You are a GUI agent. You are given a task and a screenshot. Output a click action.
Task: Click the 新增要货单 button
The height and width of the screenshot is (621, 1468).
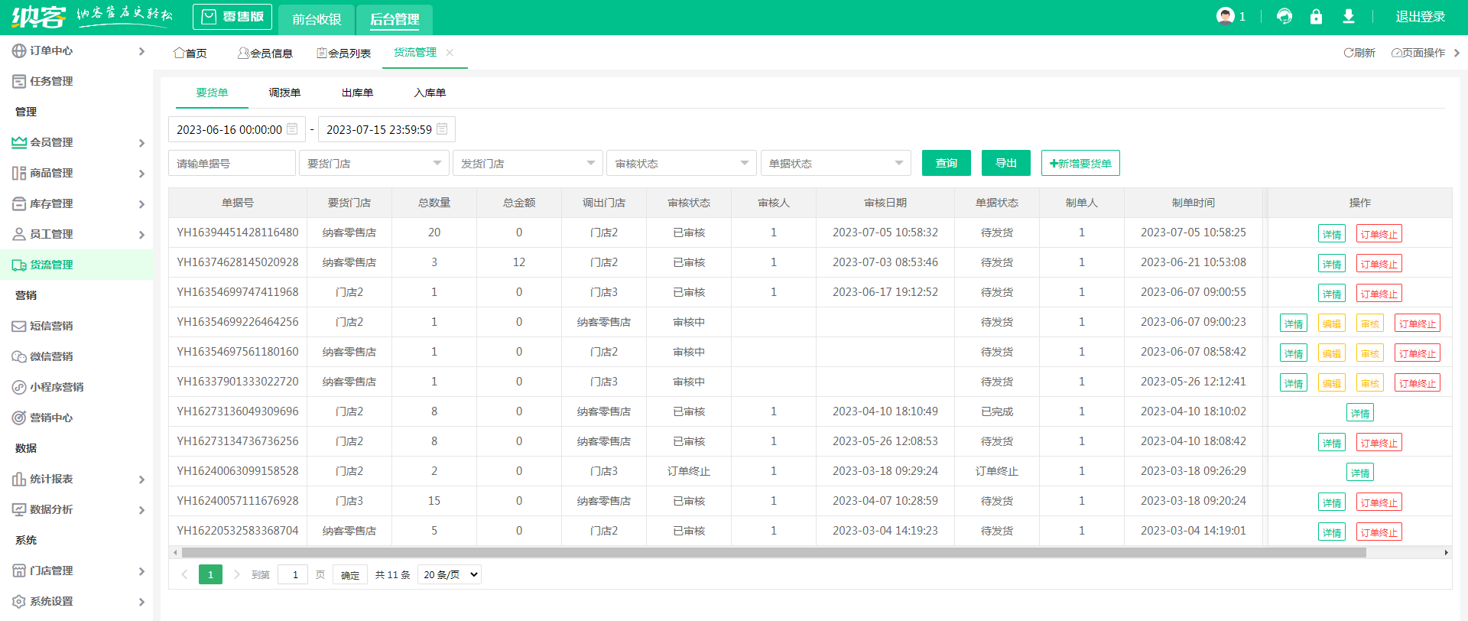coord(1080,163)
